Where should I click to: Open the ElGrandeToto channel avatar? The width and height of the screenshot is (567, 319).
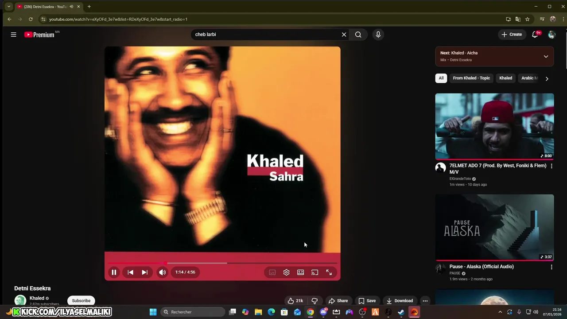pos(440,167)
